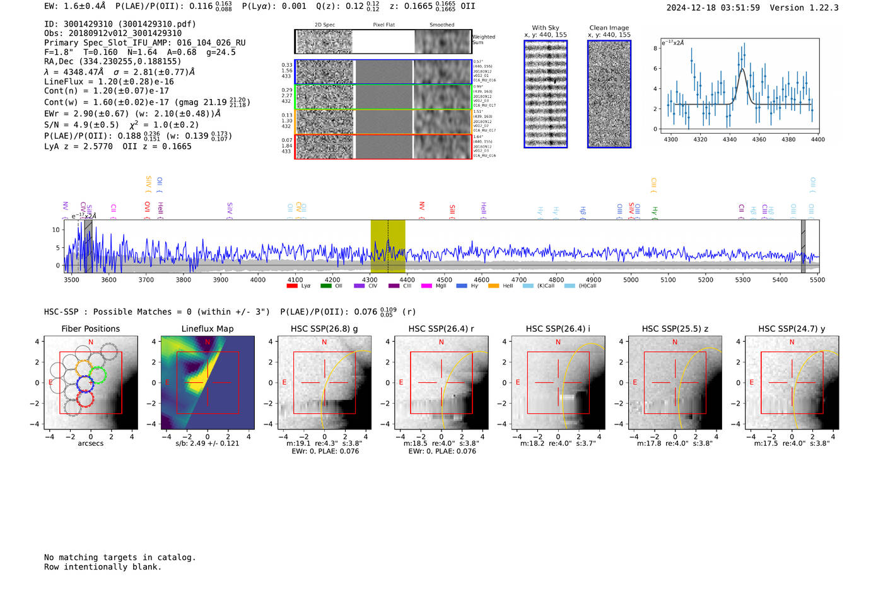Click the Obs: 20180912v012_3001429310 text

click(x=113, y=33)
